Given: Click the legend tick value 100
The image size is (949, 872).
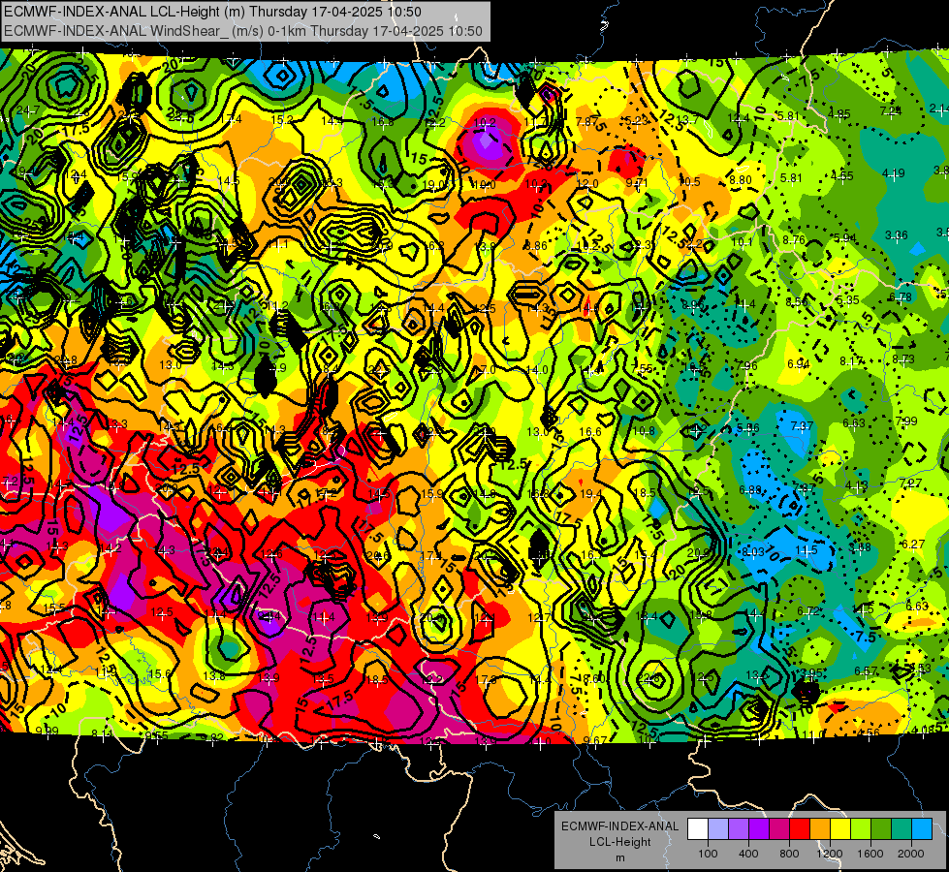Looking at the screenshot, I should (708, 854).
